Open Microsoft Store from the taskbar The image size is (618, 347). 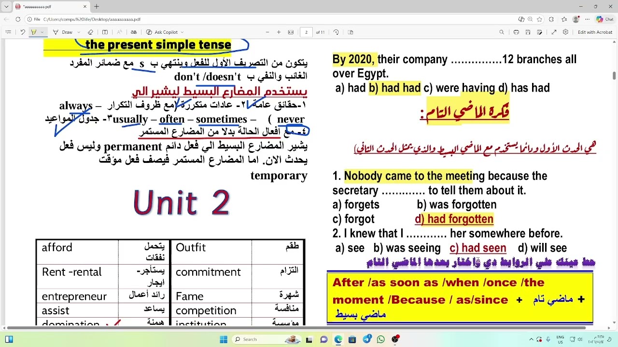353,339
